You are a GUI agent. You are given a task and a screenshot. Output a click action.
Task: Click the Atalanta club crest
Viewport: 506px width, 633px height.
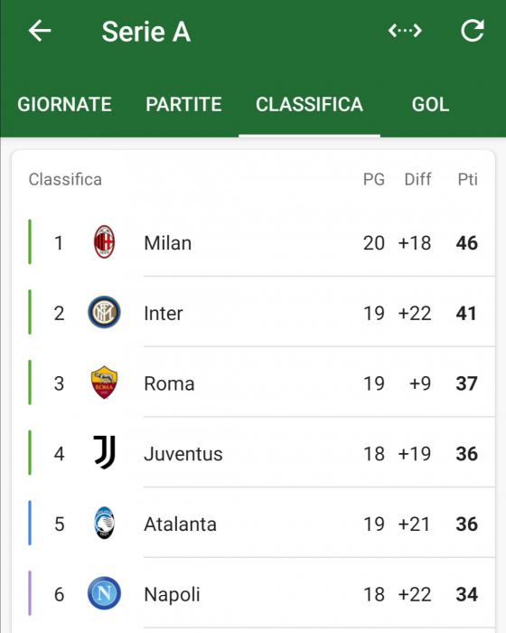(x=104, y=523)
